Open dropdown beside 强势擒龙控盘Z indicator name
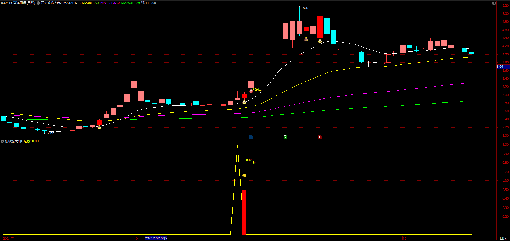 click(38, 3)
